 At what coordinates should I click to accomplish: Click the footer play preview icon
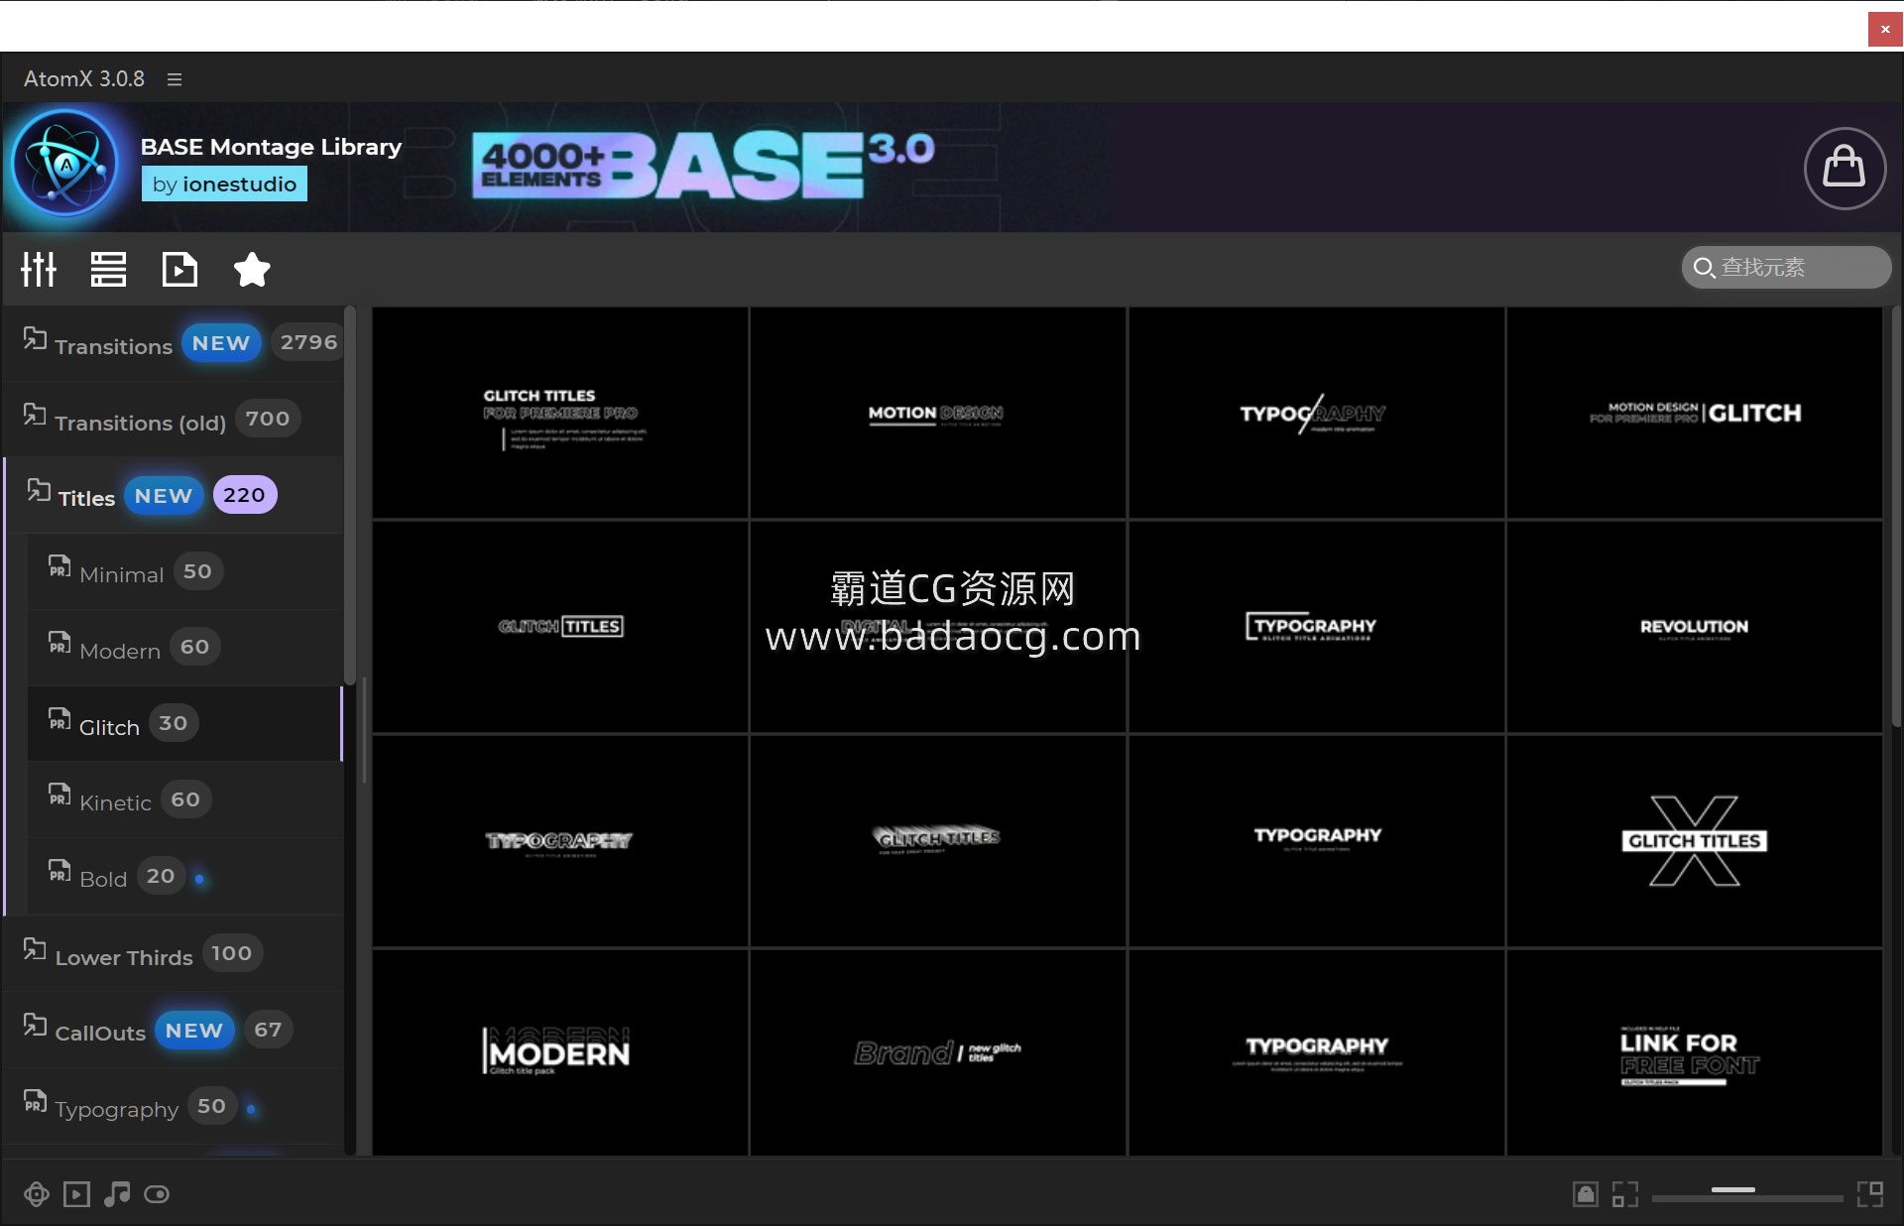pos(76,1194)
